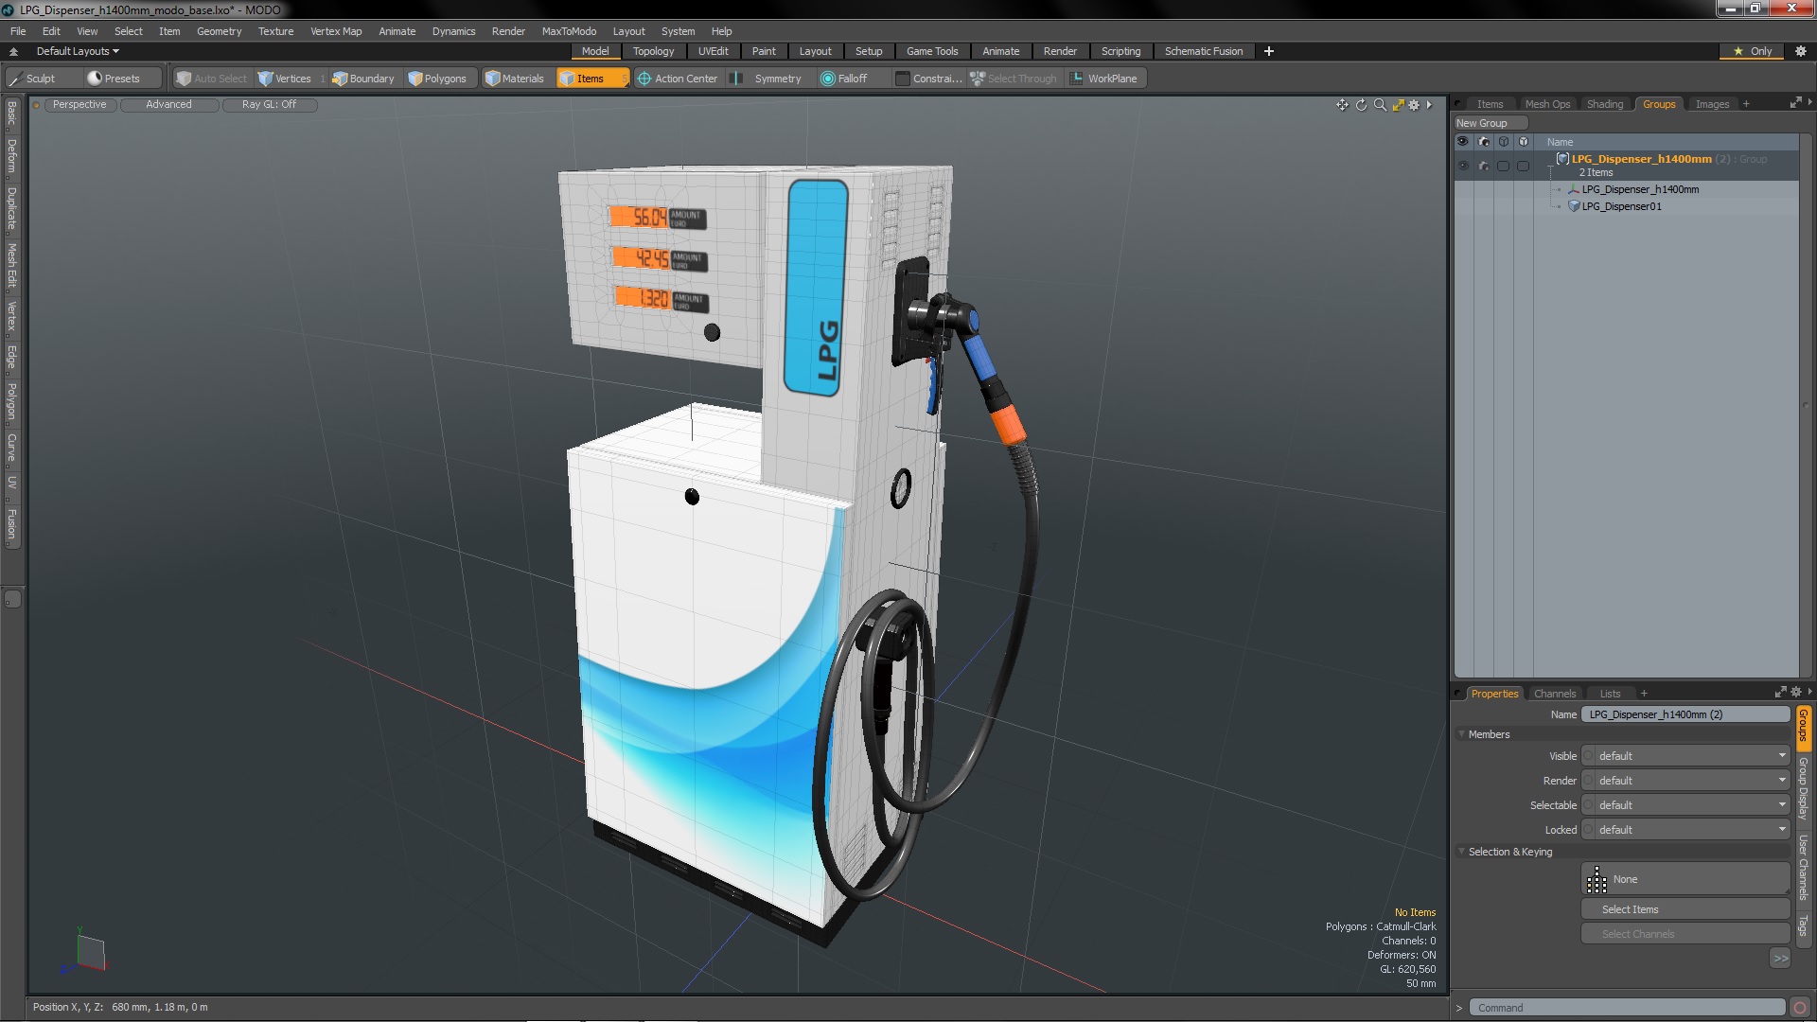This screenshot has width=1817, height=1022.
Task: Switch to Channels tab
Action: tap(1555, 694)
